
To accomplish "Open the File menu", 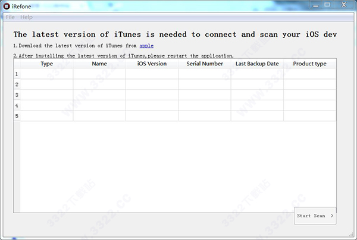I will (10, 17).
